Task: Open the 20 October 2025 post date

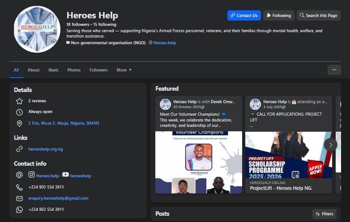Action: pos(187,107)
